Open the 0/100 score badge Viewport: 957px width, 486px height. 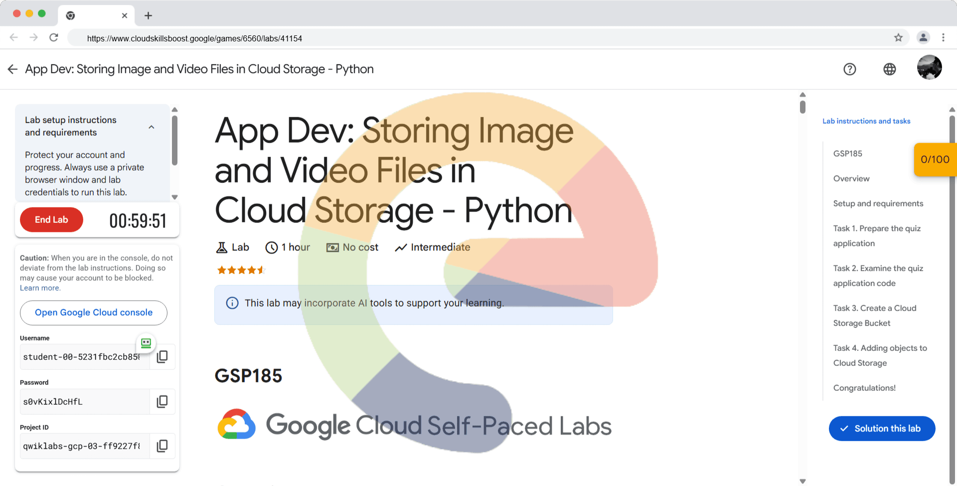point(935,160)
